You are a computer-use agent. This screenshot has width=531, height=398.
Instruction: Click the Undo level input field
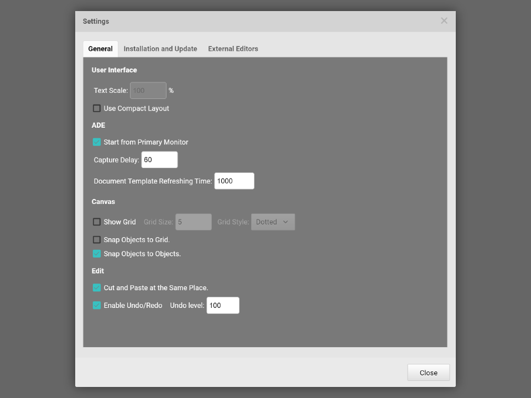coord(222,305)
